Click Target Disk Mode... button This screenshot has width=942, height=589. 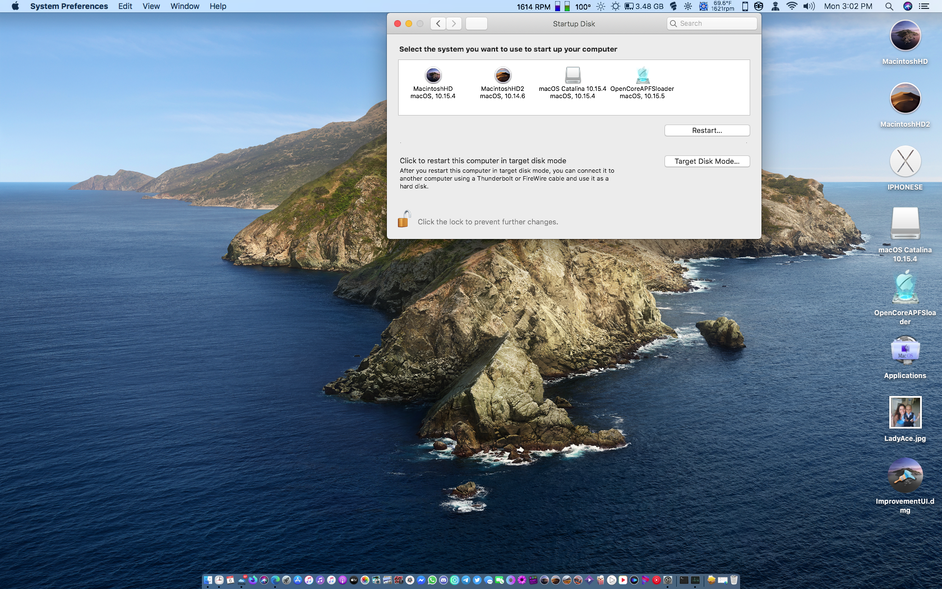click(x=707, y=162)
